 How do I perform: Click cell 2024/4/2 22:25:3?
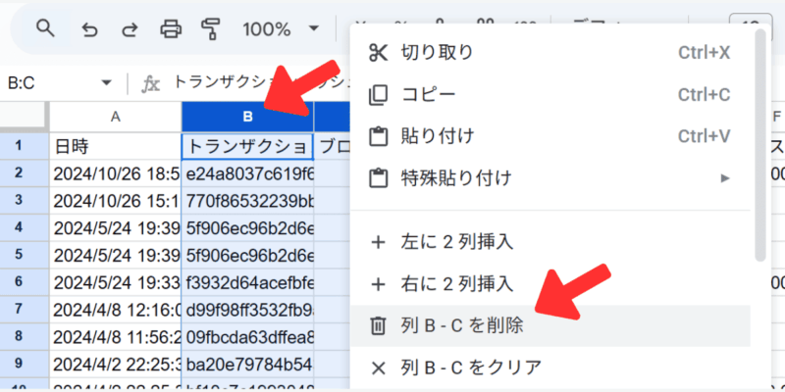pos(116,363)
